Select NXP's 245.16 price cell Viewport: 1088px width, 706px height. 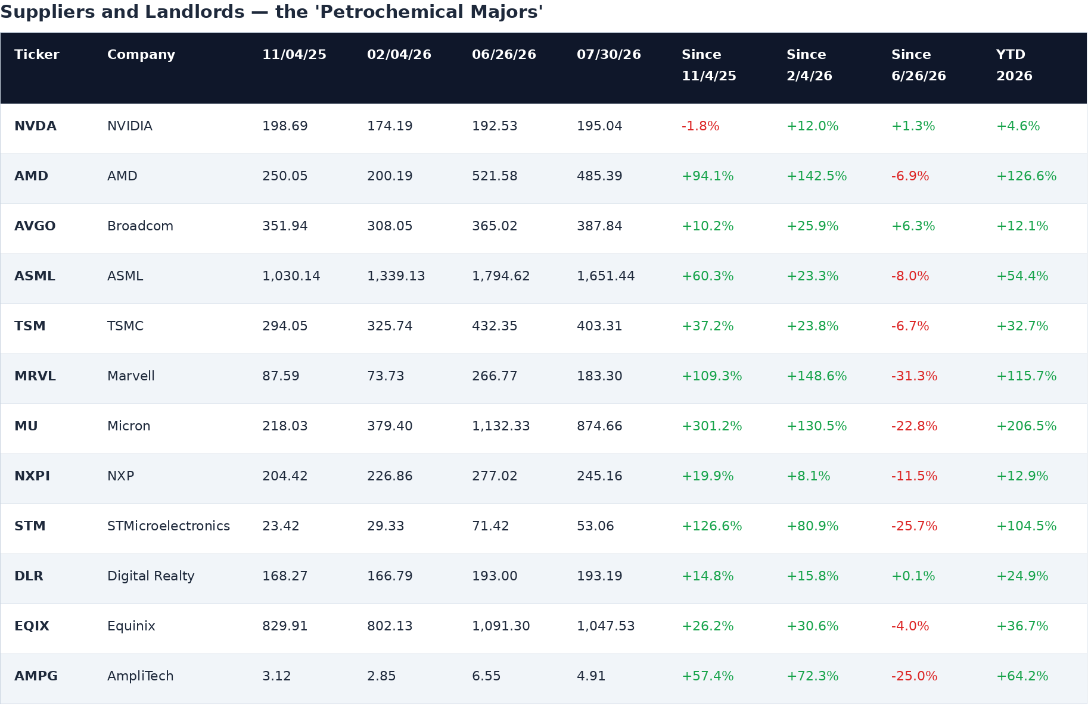pyautogui.click(x=599, y=476)
